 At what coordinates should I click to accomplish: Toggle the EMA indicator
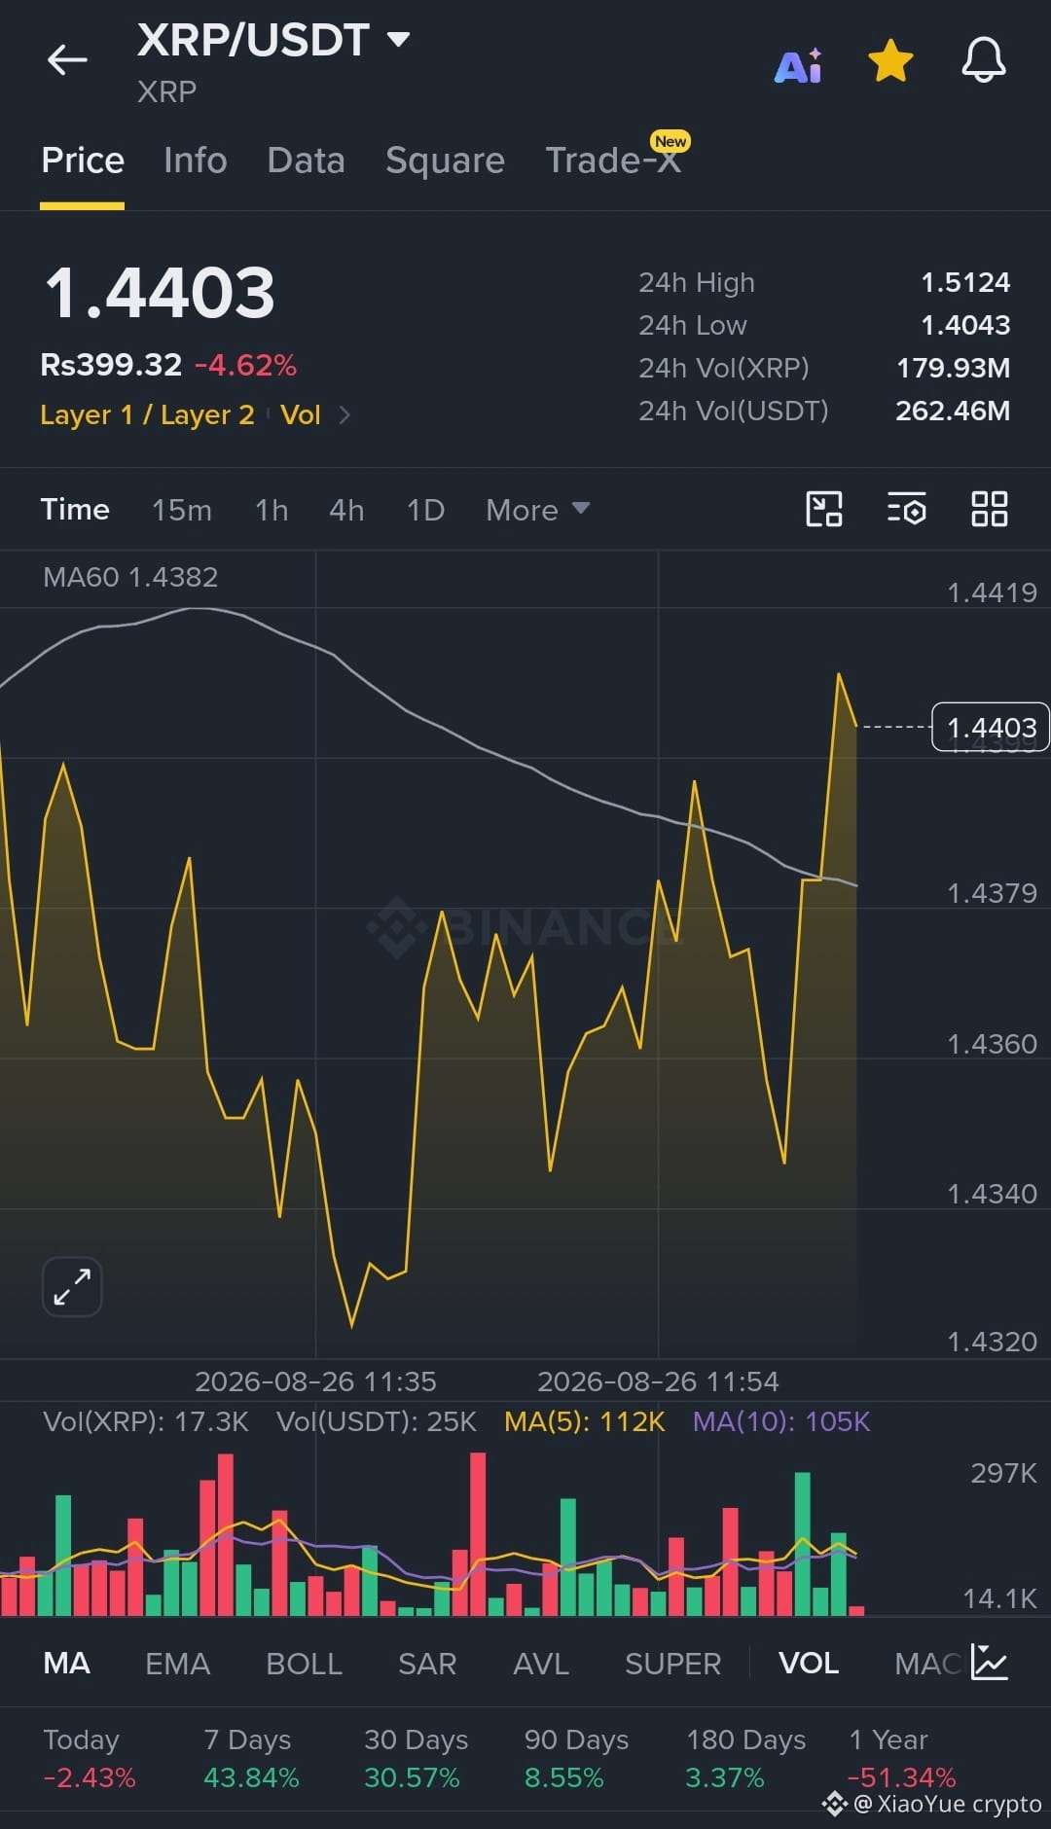point(177,1664)
